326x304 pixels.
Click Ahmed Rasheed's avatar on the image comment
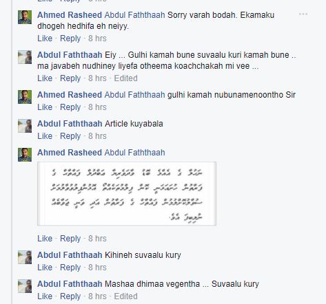[x=25, y=155]
